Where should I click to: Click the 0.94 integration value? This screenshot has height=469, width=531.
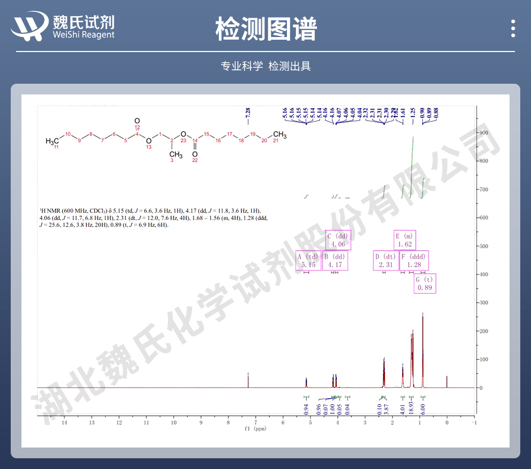pyautogui.click(x=306, y=409)
